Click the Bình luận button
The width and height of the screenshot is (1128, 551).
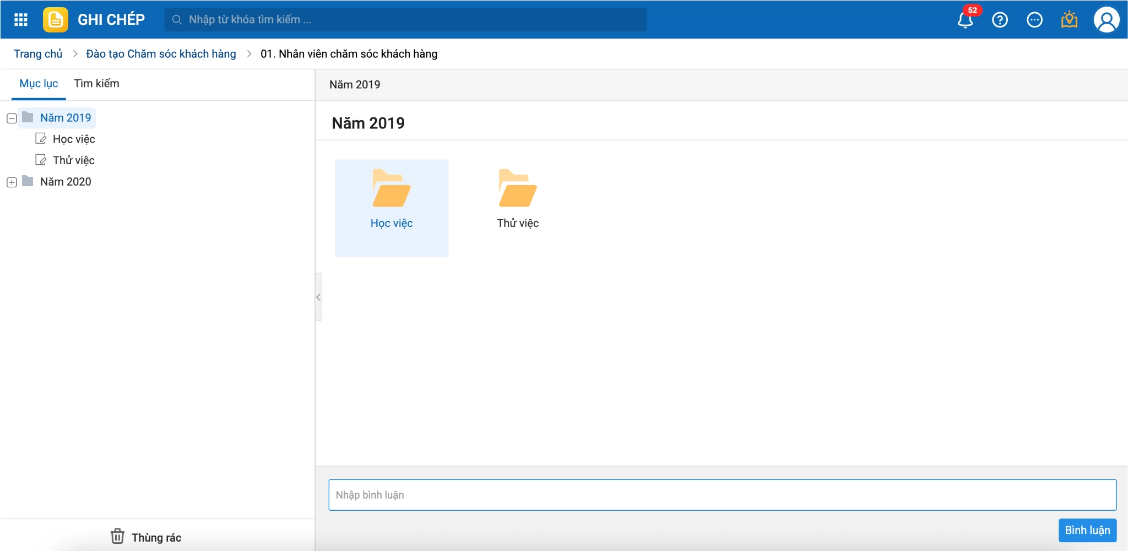pos(1087,530)
